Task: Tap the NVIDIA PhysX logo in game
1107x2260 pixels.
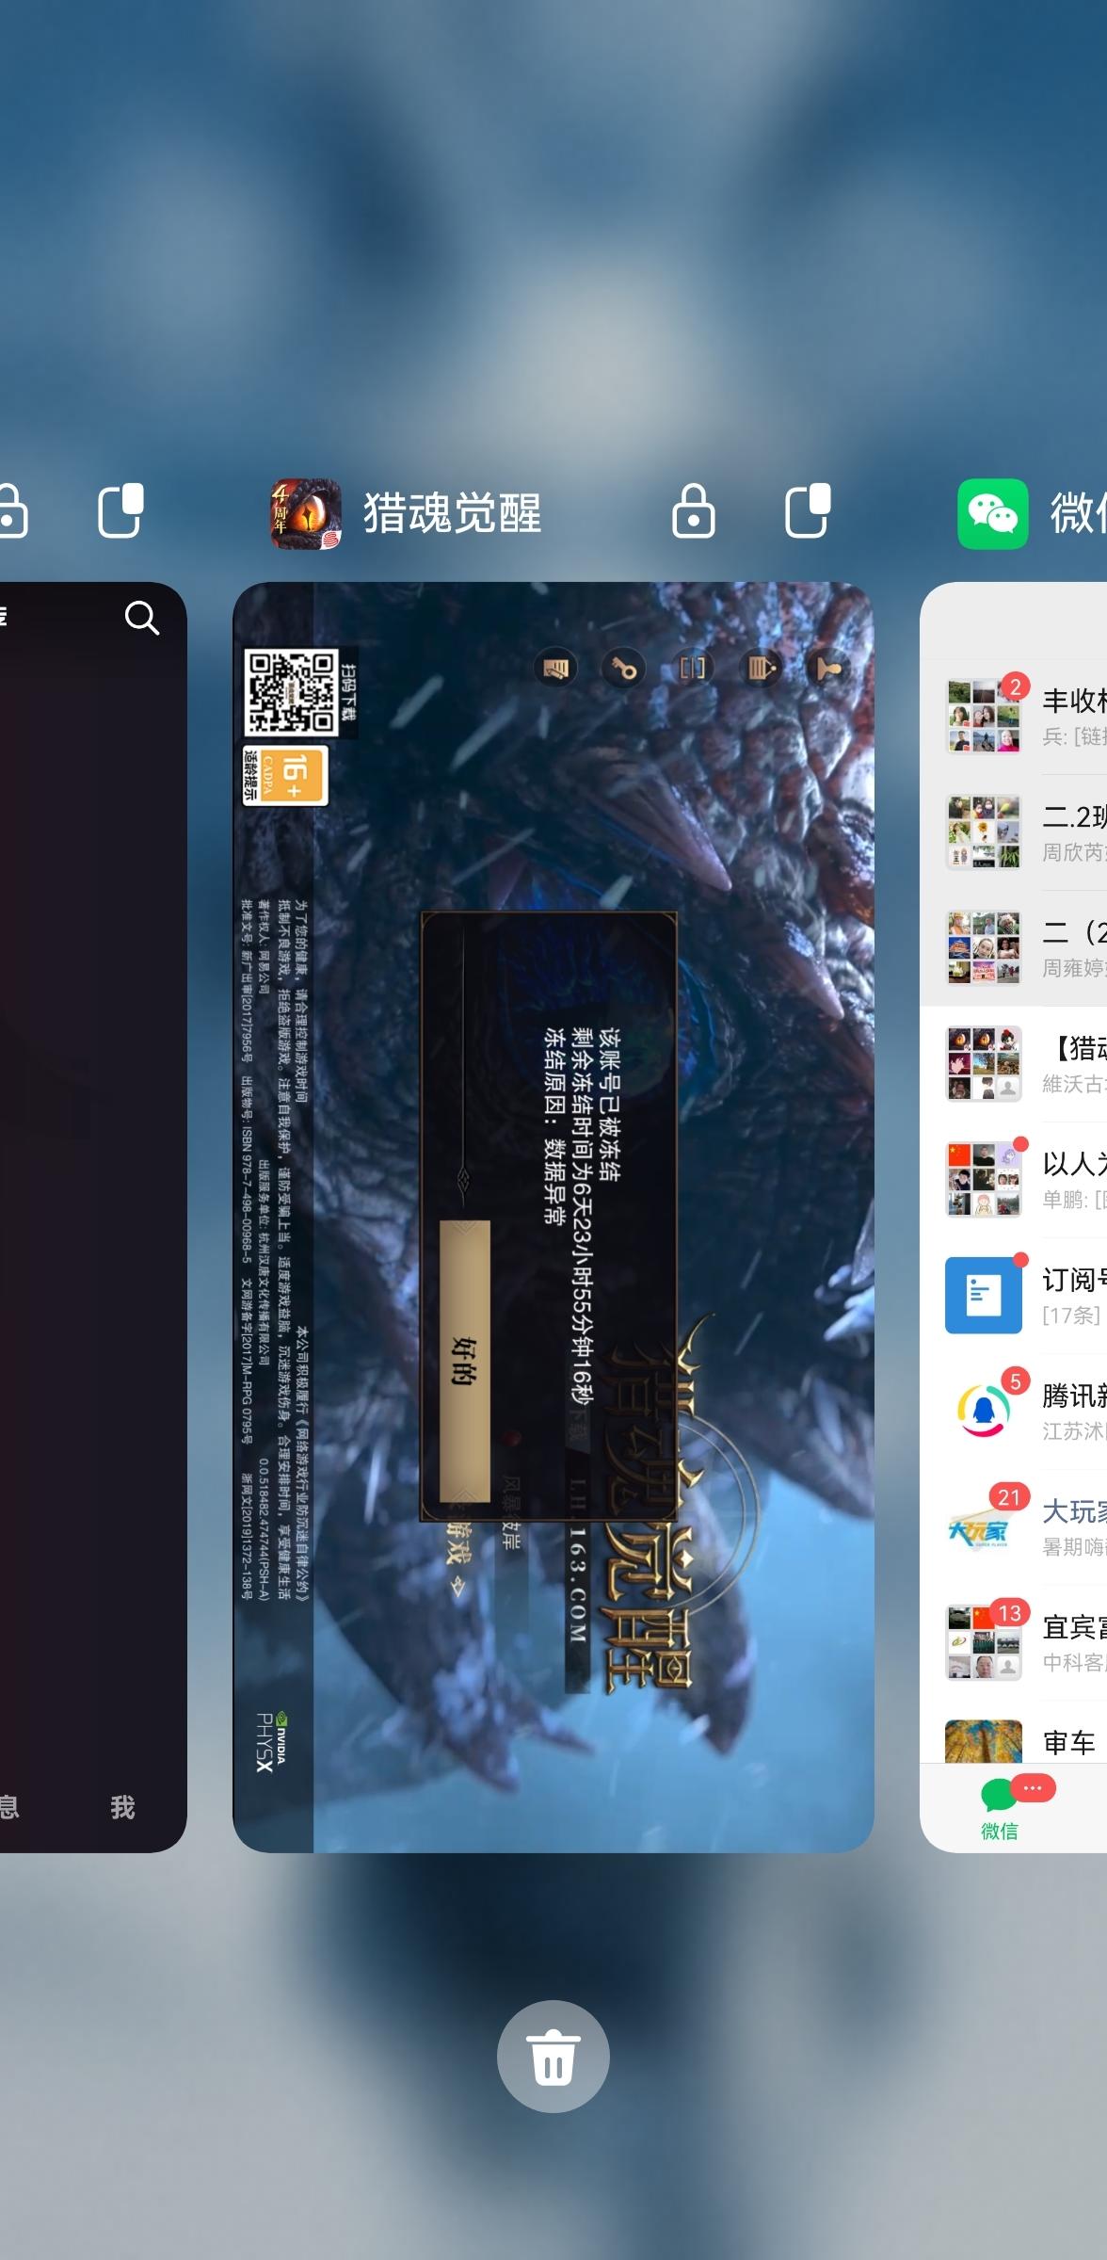Action: pos(270,1742)
